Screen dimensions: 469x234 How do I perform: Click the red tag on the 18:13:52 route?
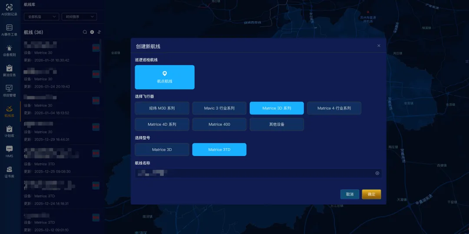point(96,101)
